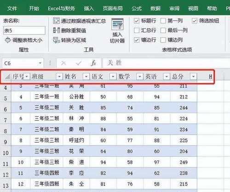The image size is (230, 192).
Task: Click the formula bar confirm checkmark icon
Action: click(79, 63)
